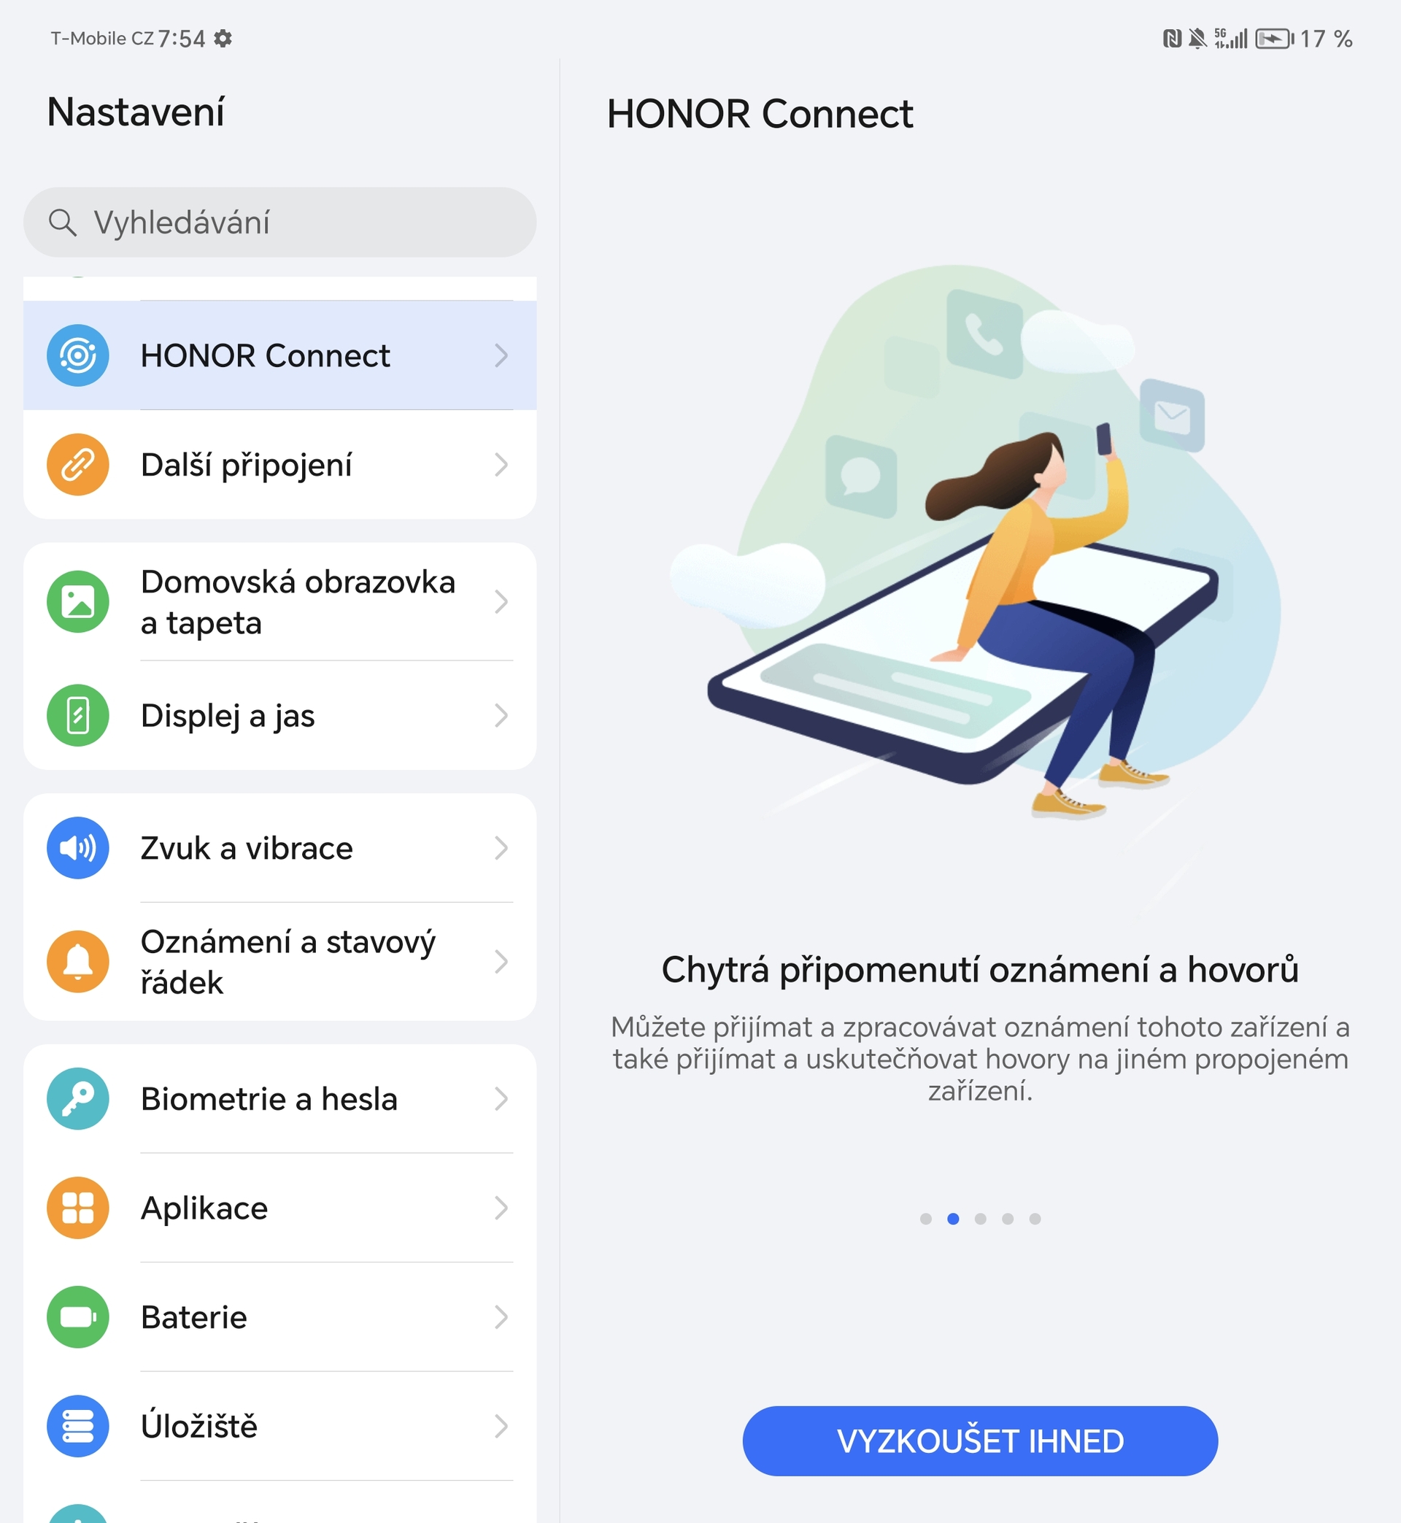The width and height of the screenshot is (1401, 1523).
Task: Open Aplikace settings
Action: (x=280, y=1208)
